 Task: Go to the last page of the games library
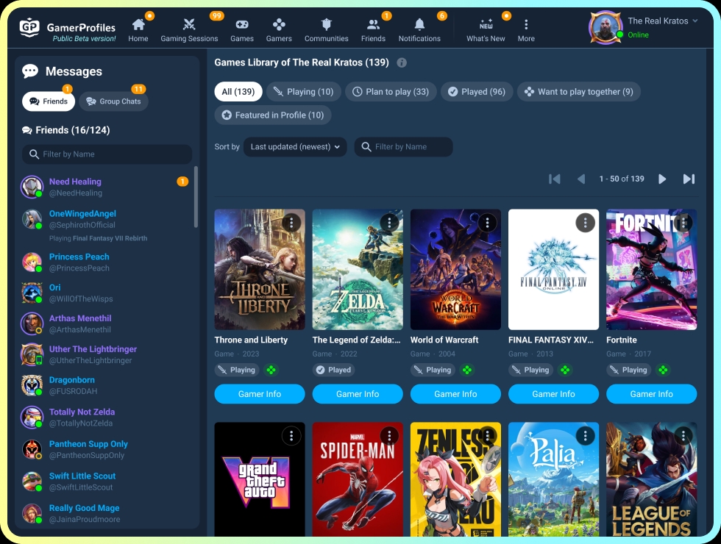tap(689, 179)
